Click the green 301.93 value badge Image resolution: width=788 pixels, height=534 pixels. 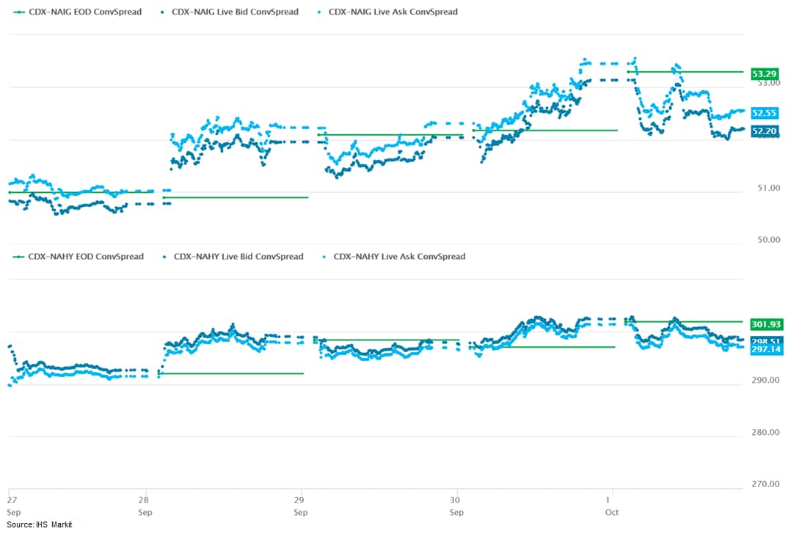[x=766, y=324]
